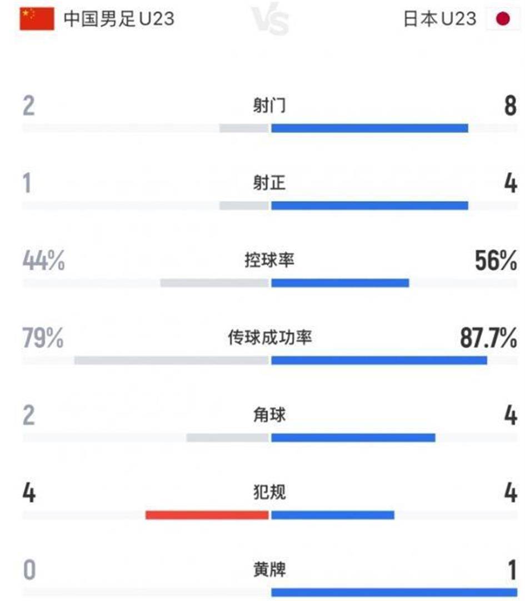Click Japan's 56% possession value

point(496,260)
